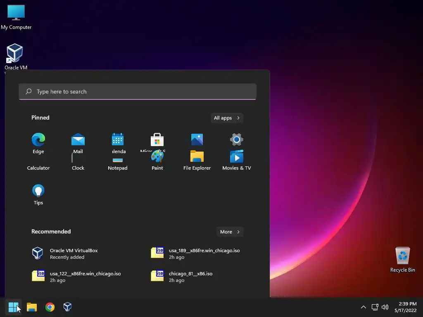Launch Notepad from pinned apps
Viewport: 423px width, 317px height.
(x=118, y=164)
